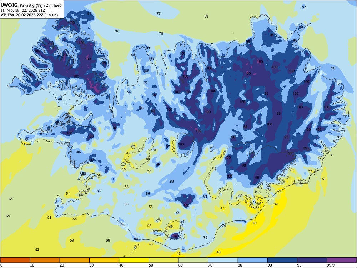
Task: Click the '95' legend scale label
Action: 299,265
